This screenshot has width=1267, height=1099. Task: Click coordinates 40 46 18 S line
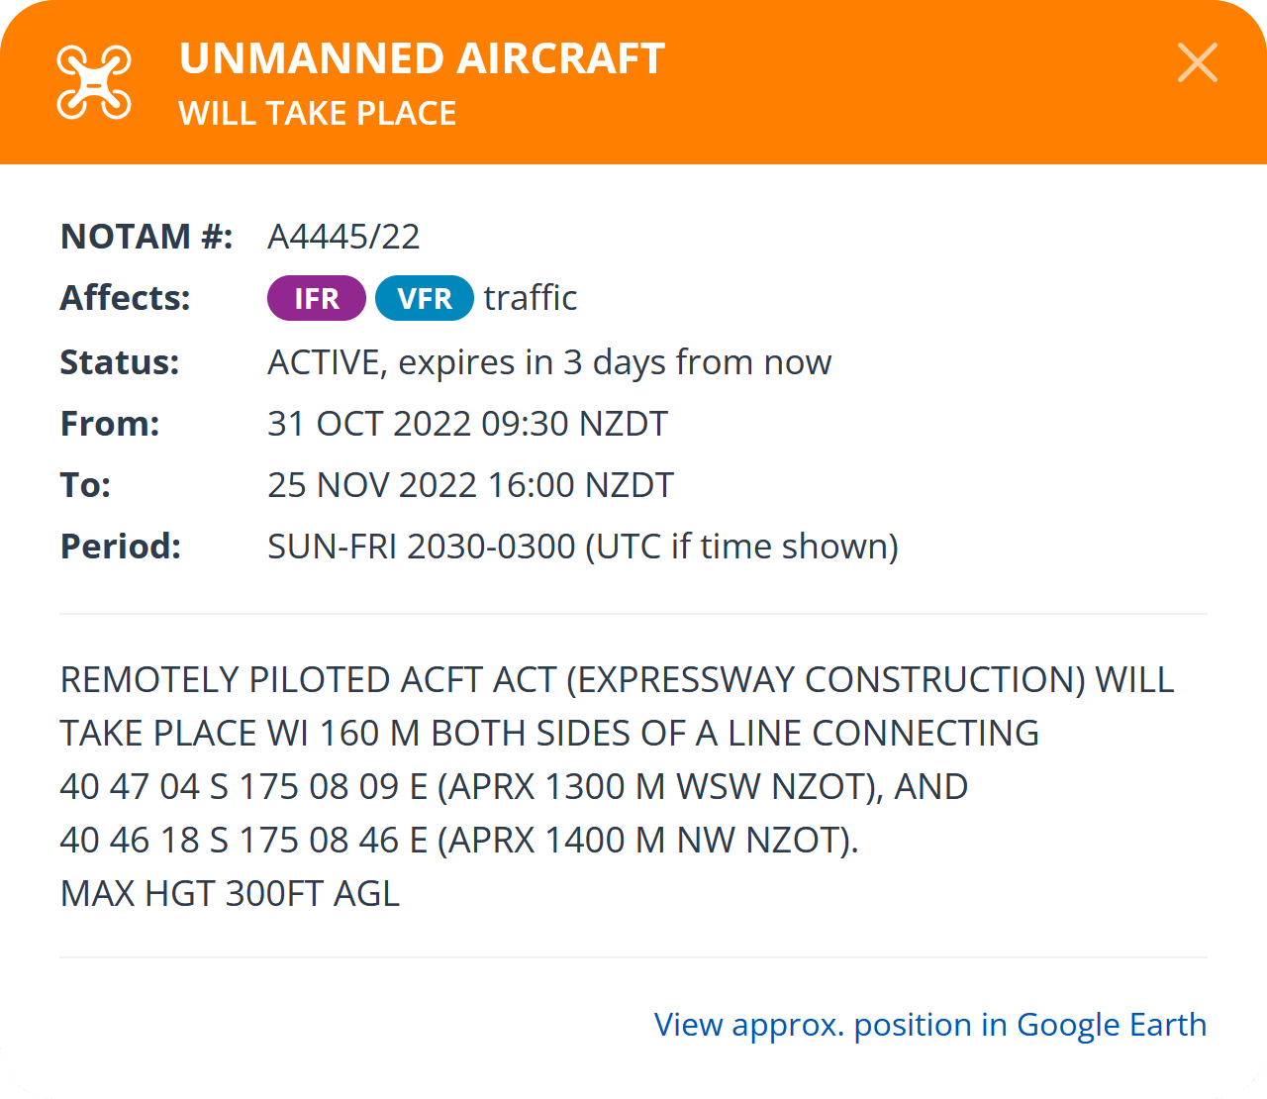[x=459, y=841]
